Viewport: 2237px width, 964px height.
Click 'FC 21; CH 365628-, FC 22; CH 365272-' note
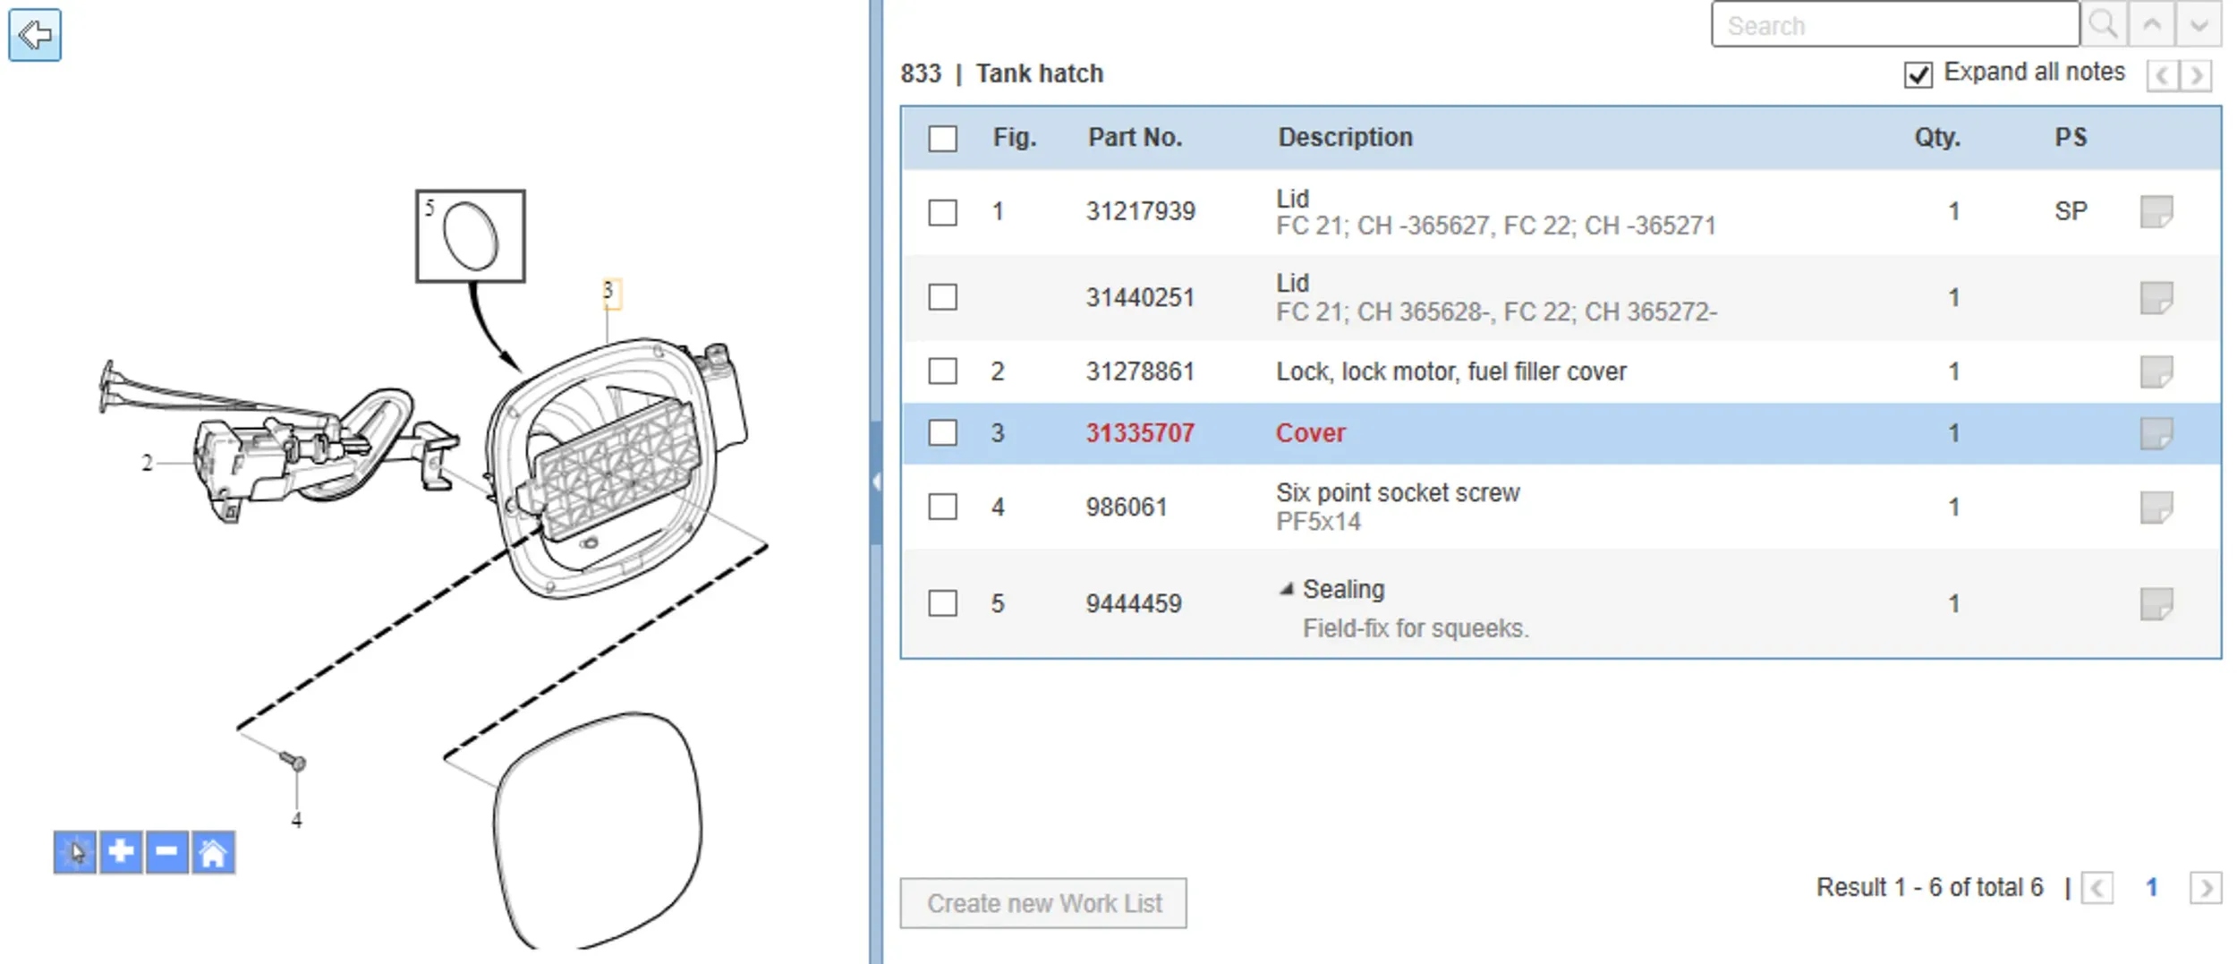coord(1496,311)
